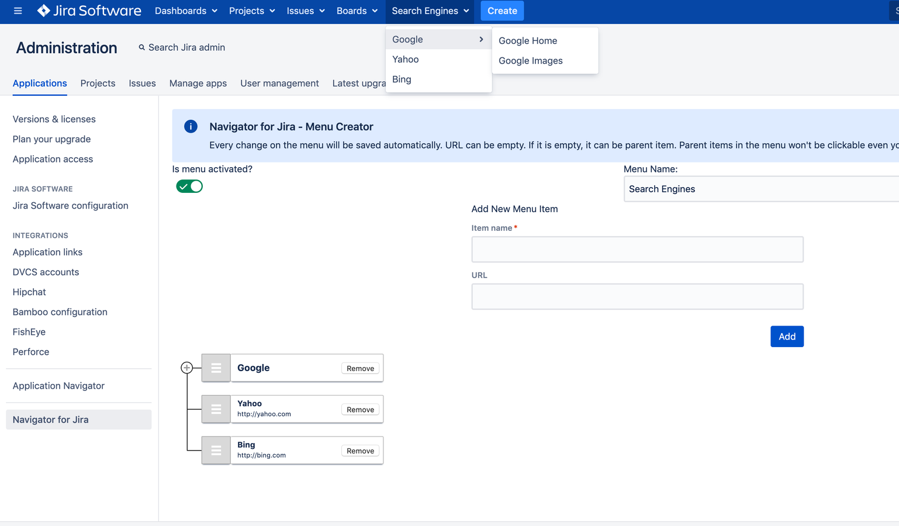899x526 pixels.
Task: Switch to the Projects admin tab
Action: tap(98, 83)
